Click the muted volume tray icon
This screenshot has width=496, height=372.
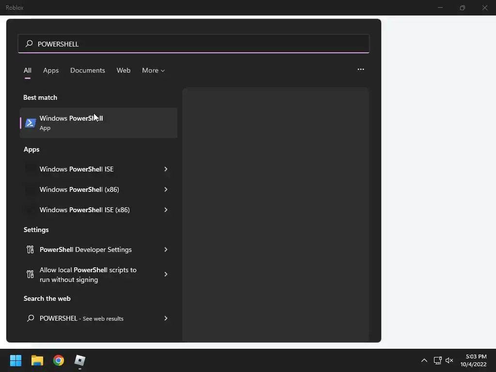(449, 360)
